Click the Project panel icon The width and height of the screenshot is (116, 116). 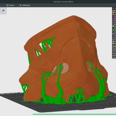pyautogui.click(x=7, y=5)
